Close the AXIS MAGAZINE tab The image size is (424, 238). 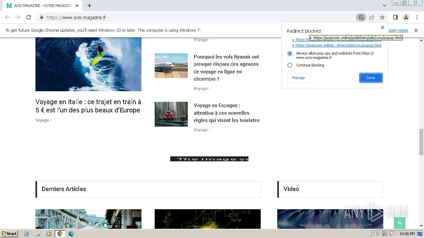77,6
